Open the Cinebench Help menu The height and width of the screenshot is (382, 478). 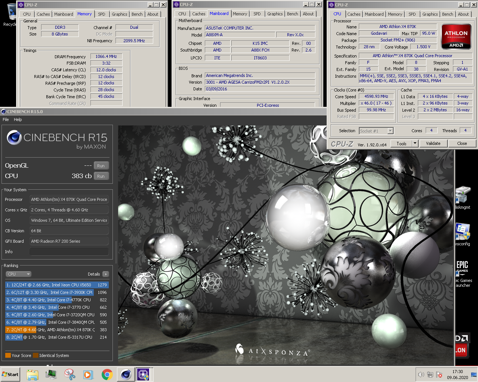pos(18,119)
